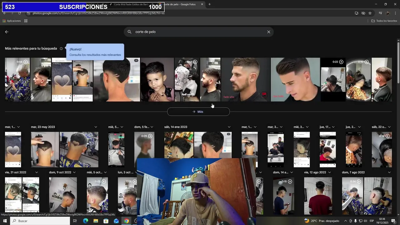
Task: Click Chrome's forward navigation arrow
Action: 12,13
